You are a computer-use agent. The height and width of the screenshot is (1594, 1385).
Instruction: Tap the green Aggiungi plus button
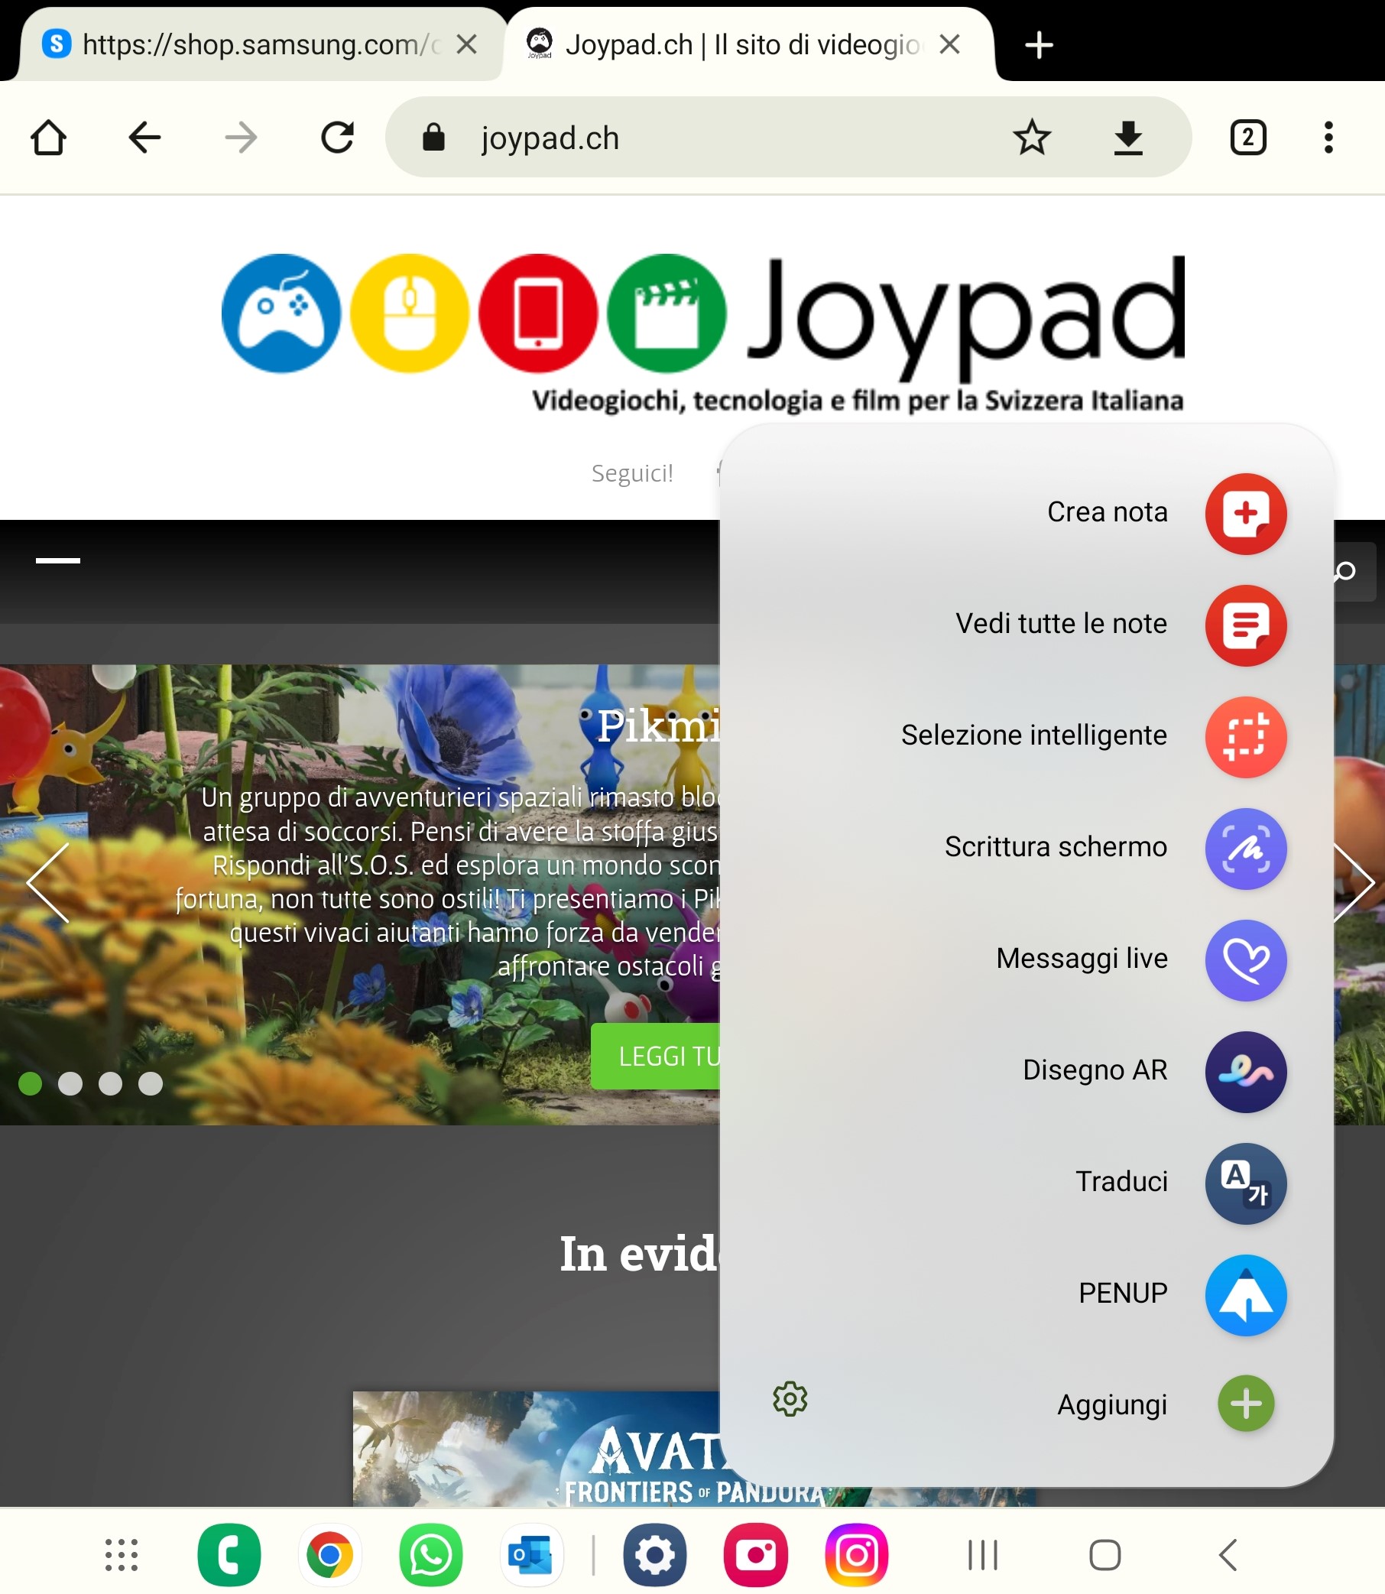[1245, 1403]
